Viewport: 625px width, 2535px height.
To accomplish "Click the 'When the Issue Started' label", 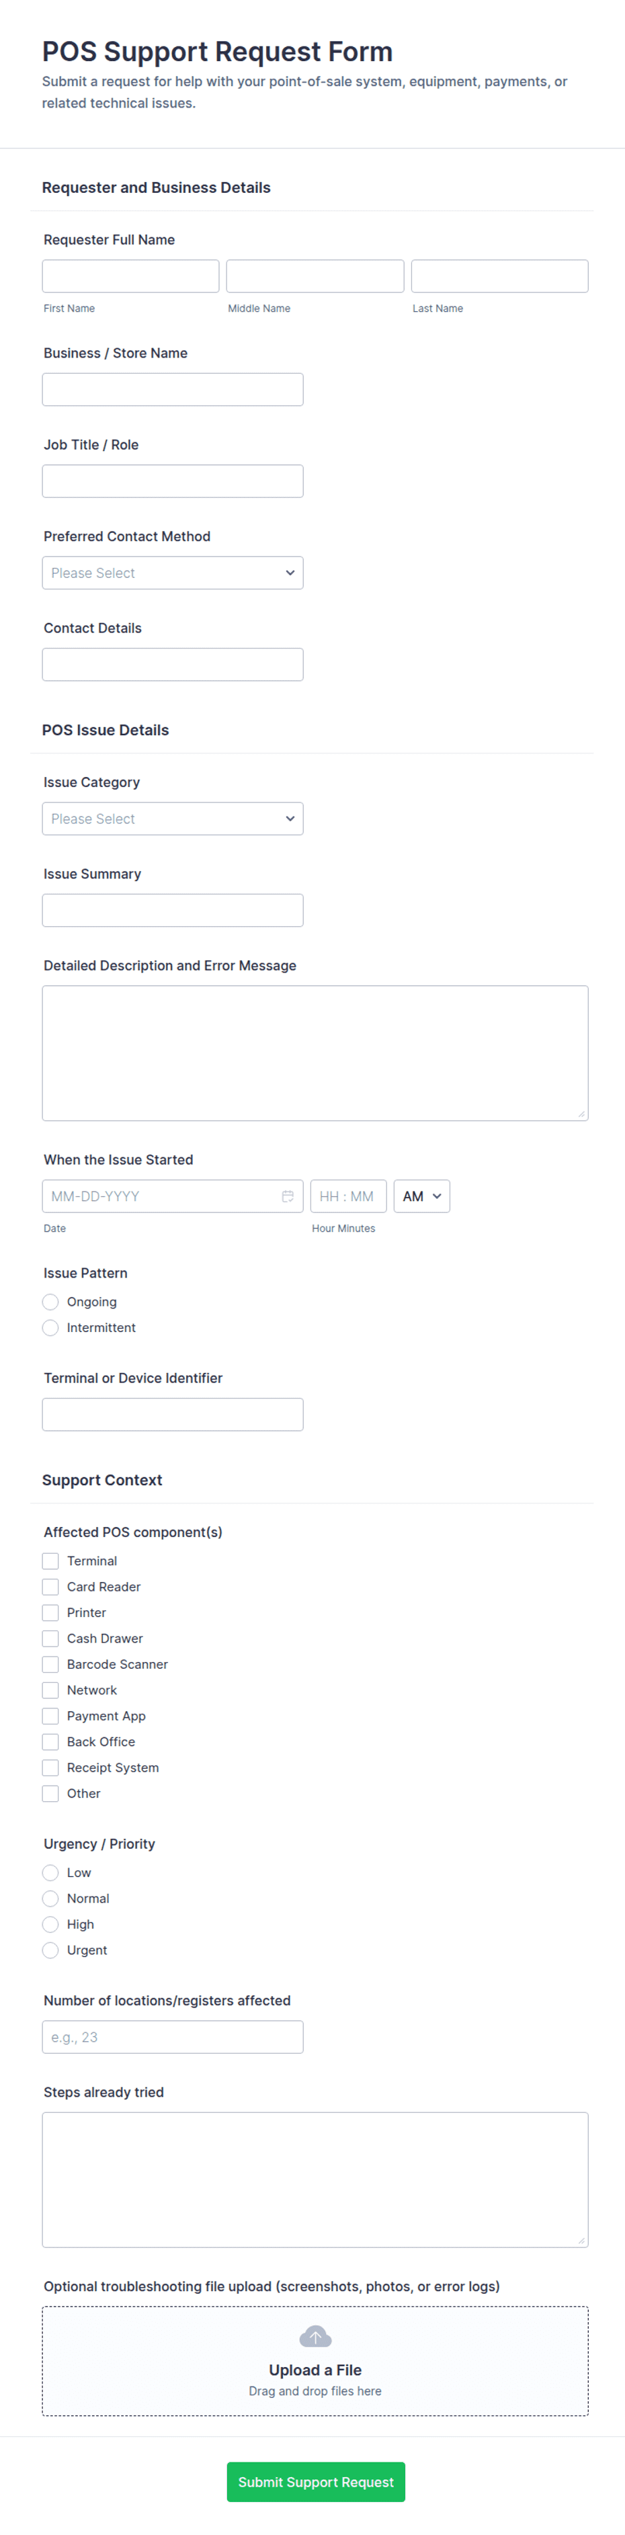I will tap(118, 1159).
